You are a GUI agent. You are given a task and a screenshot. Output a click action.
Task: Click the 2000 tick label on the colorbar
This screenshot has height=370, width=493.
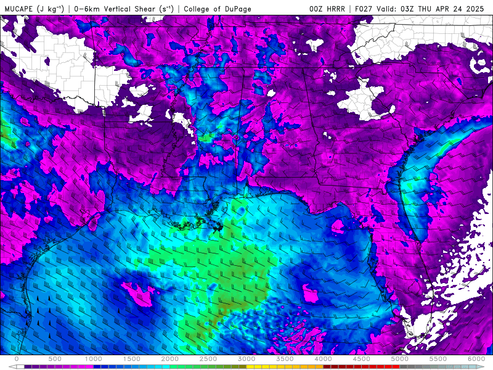[170, 359]
